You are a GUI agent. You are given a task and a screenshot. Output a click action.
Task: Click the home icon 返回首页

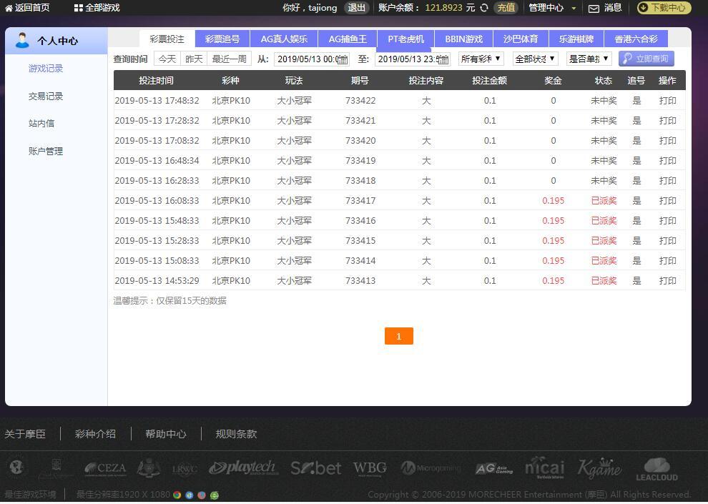[x=9, y=8]
